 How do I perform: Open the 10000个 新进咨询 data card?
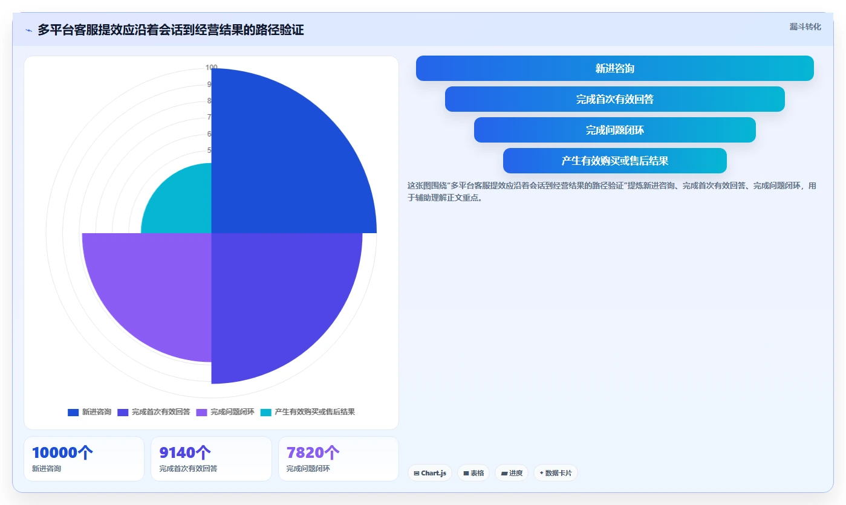click(x=84, y=458)
